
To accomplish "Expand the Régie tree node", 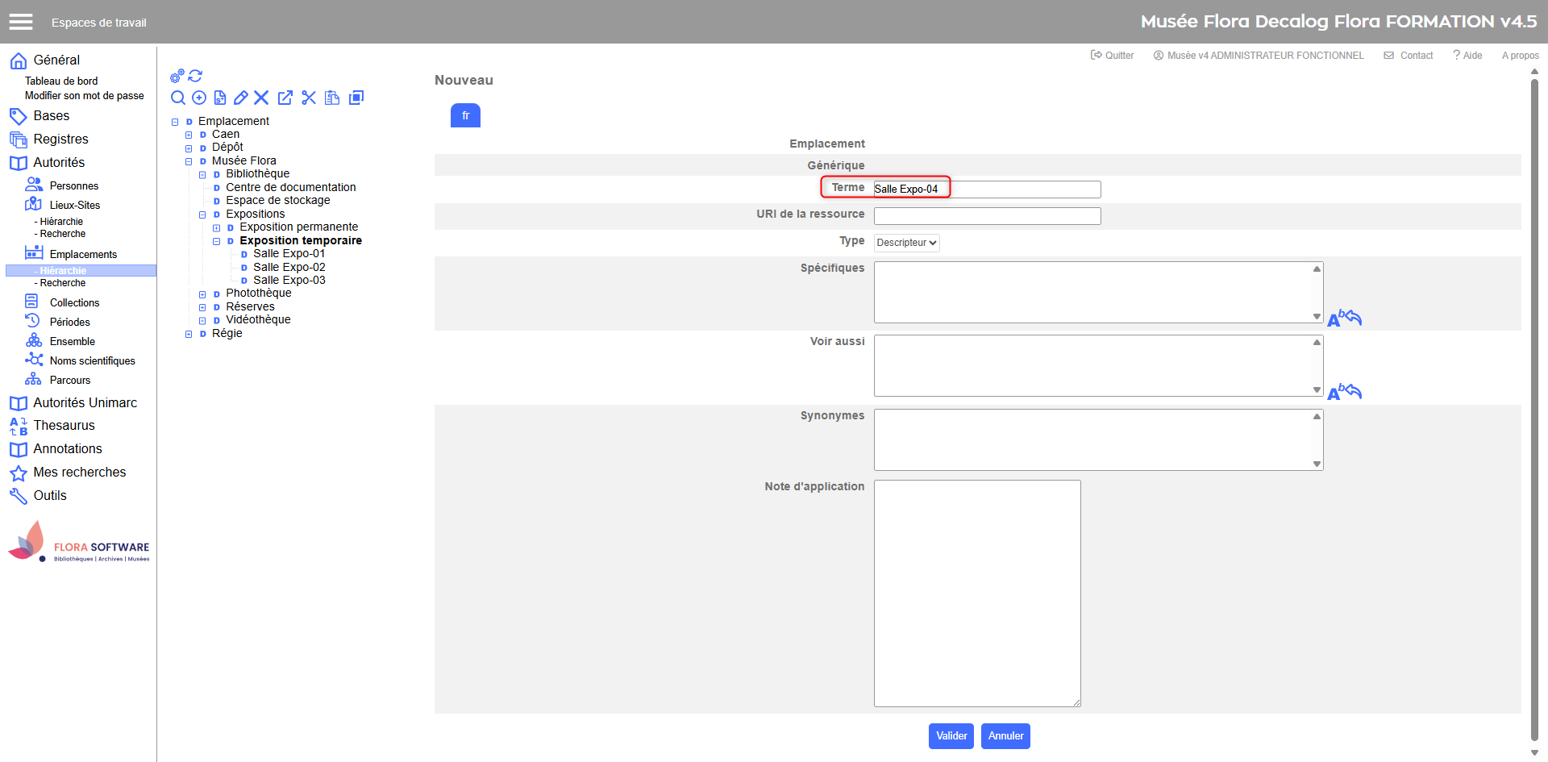I will [189, 334].
